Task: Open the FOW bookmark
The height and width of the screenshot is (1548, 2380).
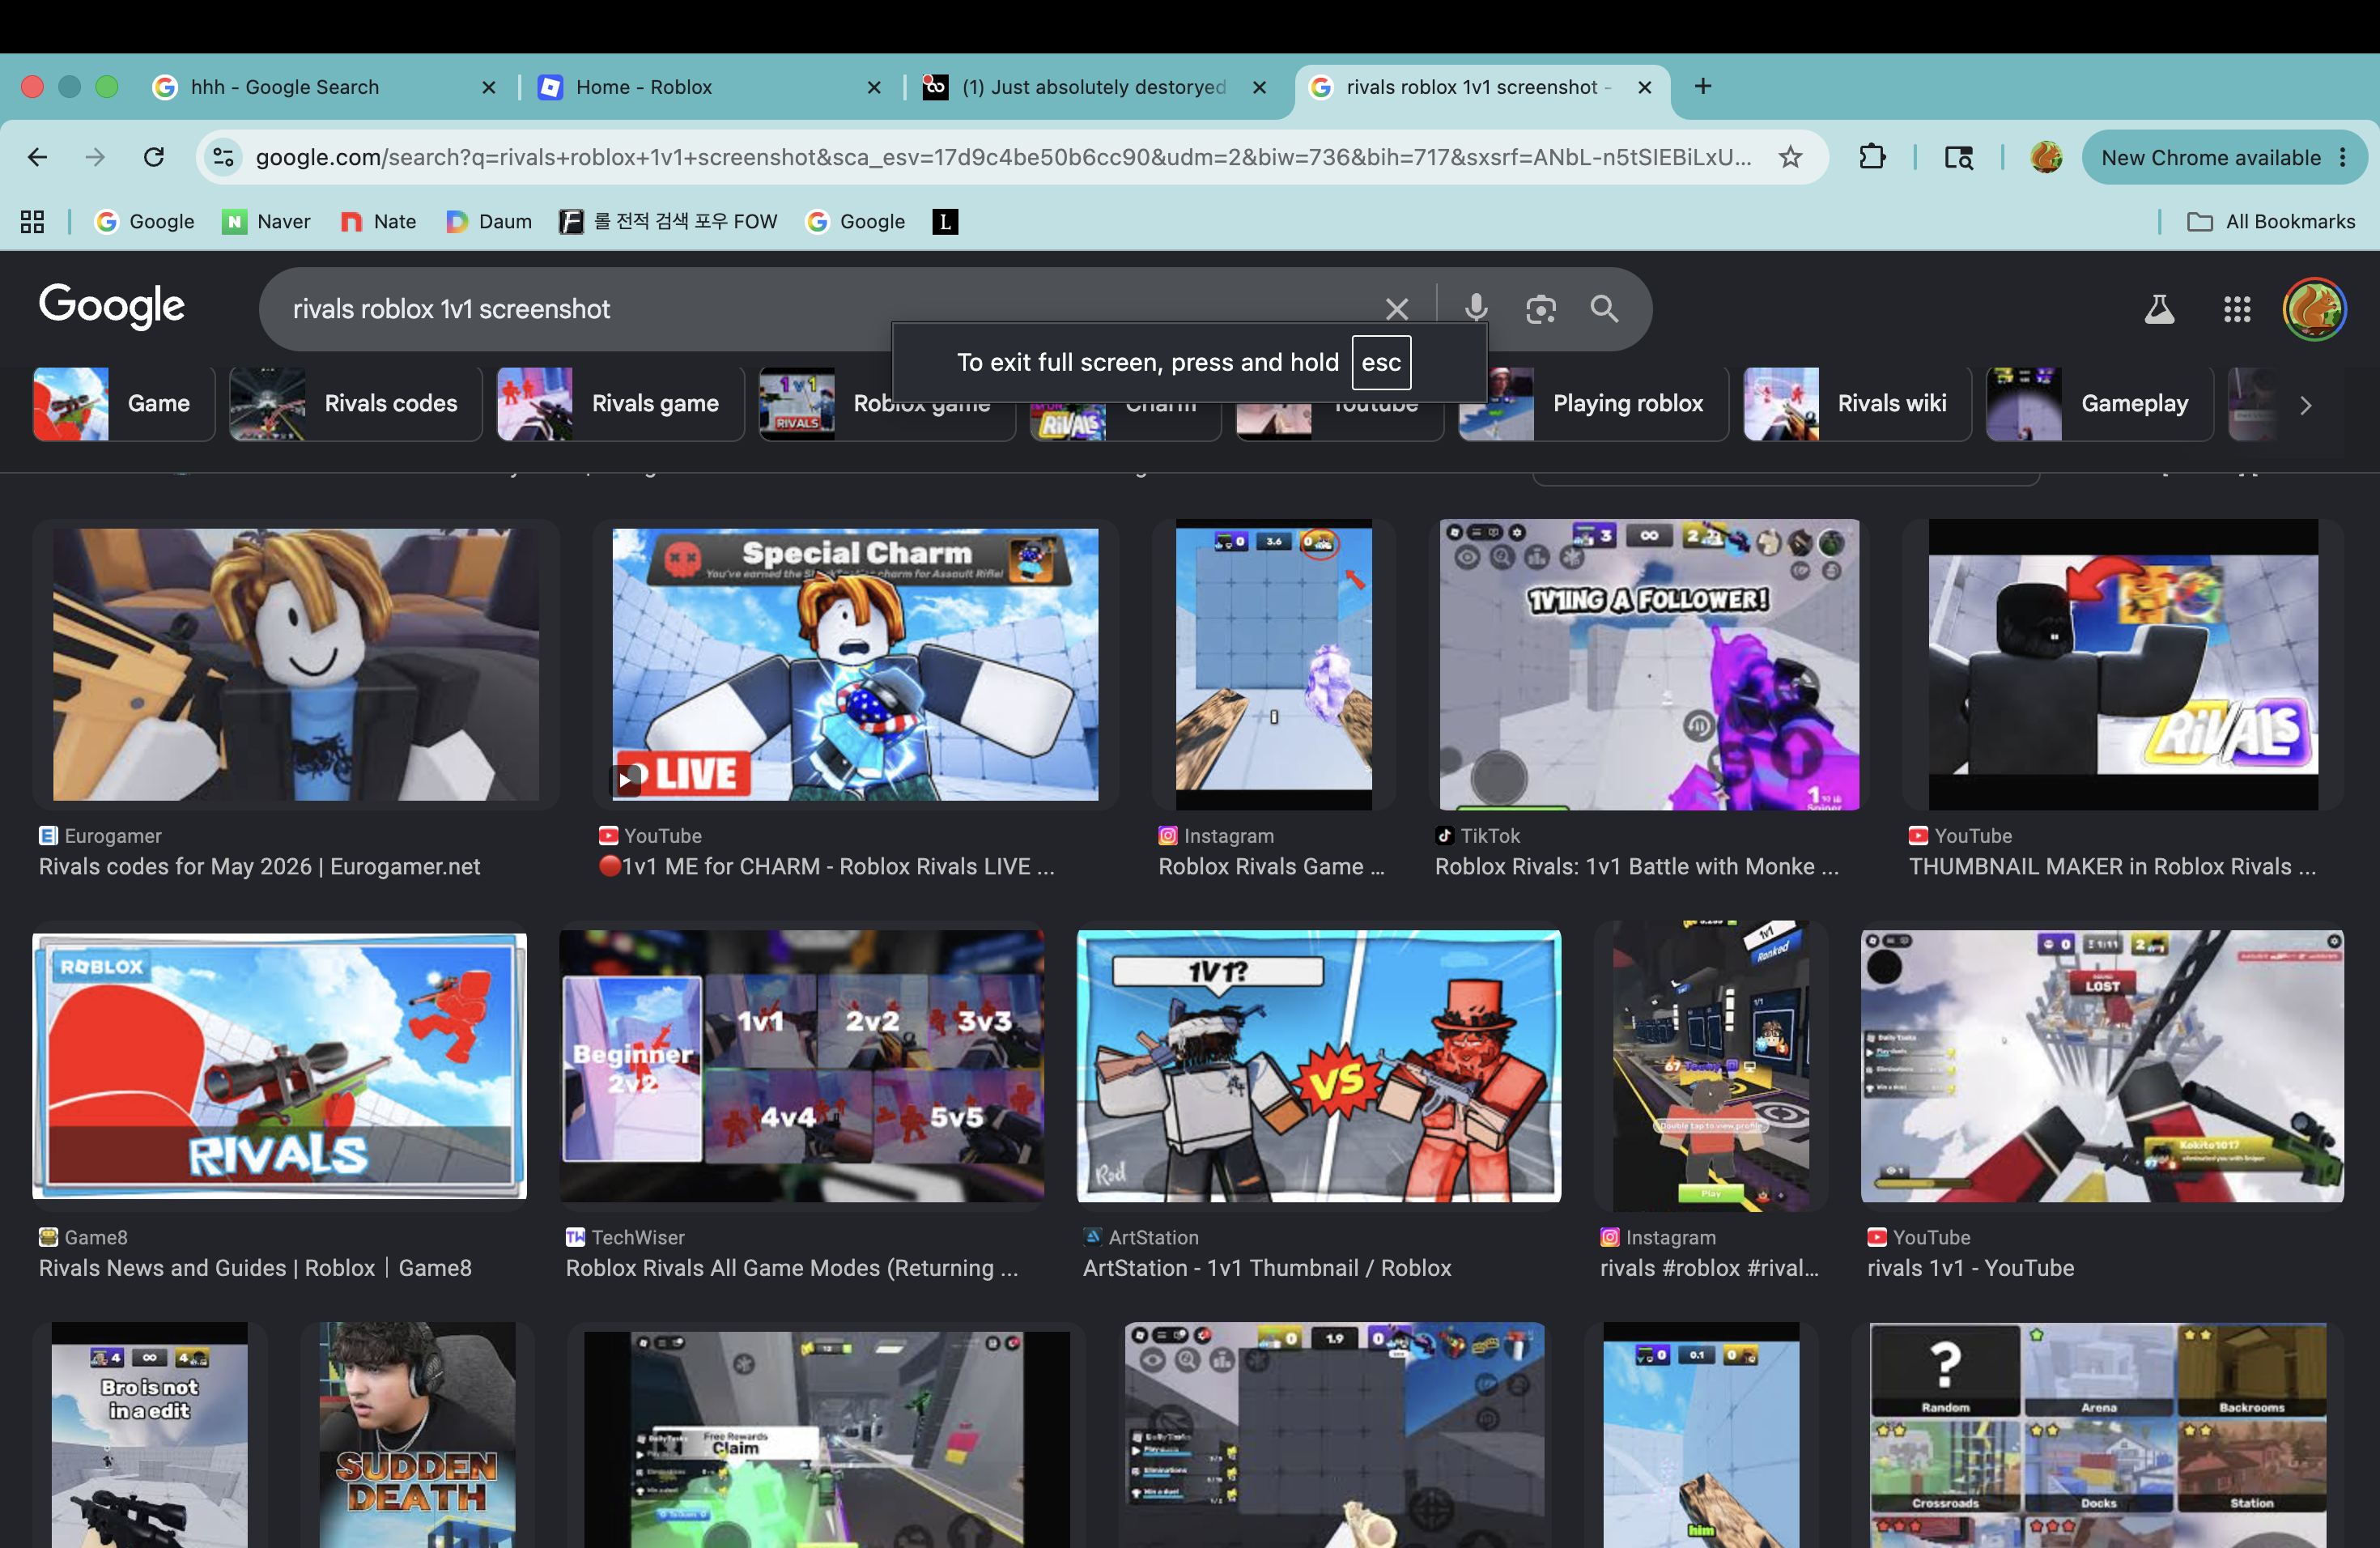Action: pos(668,221)
